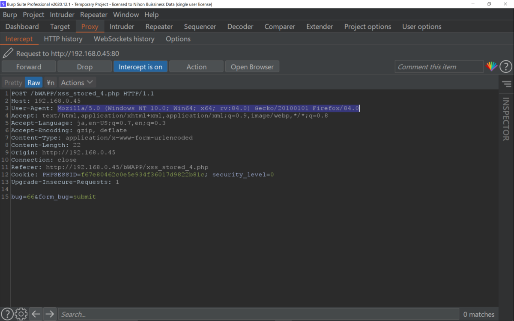Select the Proxy tab
The height and width of the screenshot is (321, 514).
point(90,27)
